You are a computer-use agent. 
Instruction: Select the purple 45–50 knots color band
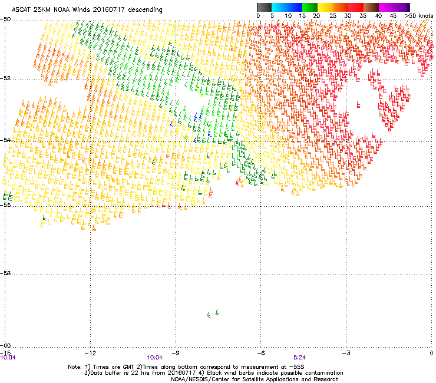[402, 7]
